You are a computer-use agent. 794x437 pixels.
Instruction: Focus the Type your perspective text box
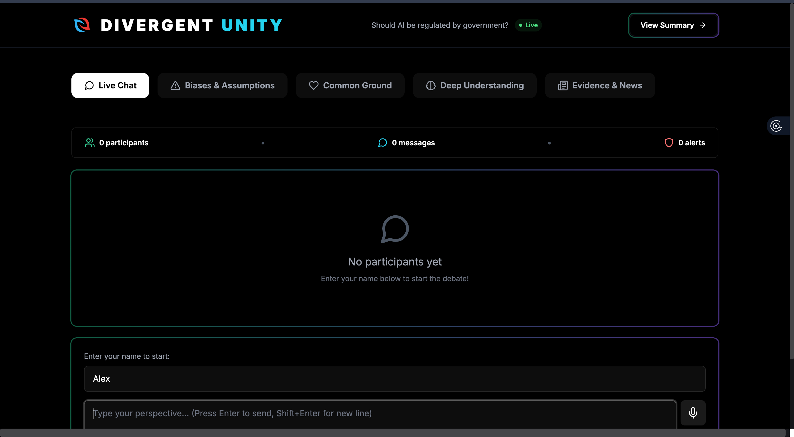380,413
